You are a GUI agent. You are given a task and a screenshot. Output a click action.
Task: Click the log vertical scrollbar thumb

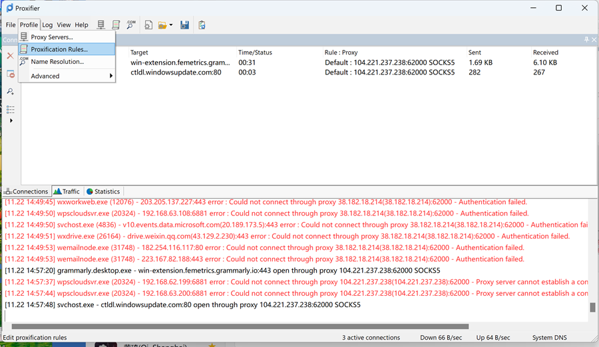(x=592, y=307)
